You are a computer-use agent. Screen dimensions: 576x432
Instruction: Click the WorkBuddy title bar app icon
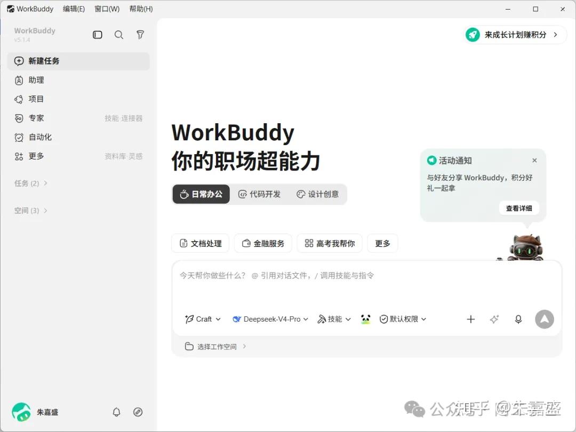pyautogui.click(x=11, y=9)
